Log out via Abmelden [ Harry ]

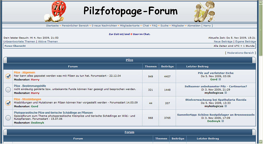200,26
